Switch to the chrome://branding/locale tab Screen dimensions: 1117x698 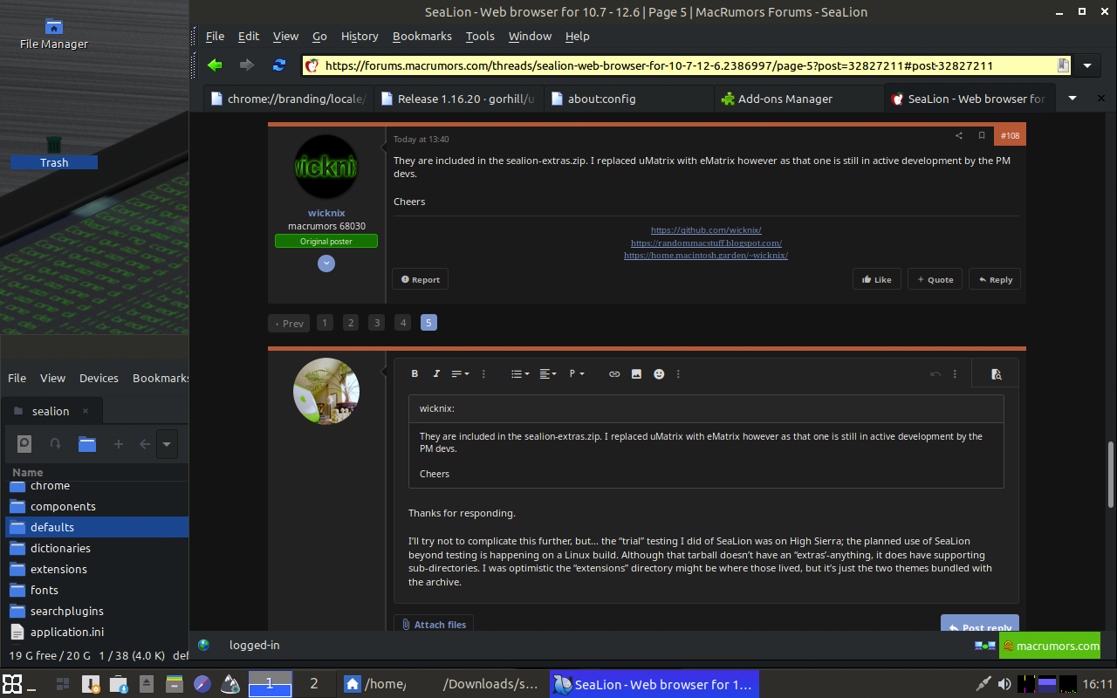[290, 99]
